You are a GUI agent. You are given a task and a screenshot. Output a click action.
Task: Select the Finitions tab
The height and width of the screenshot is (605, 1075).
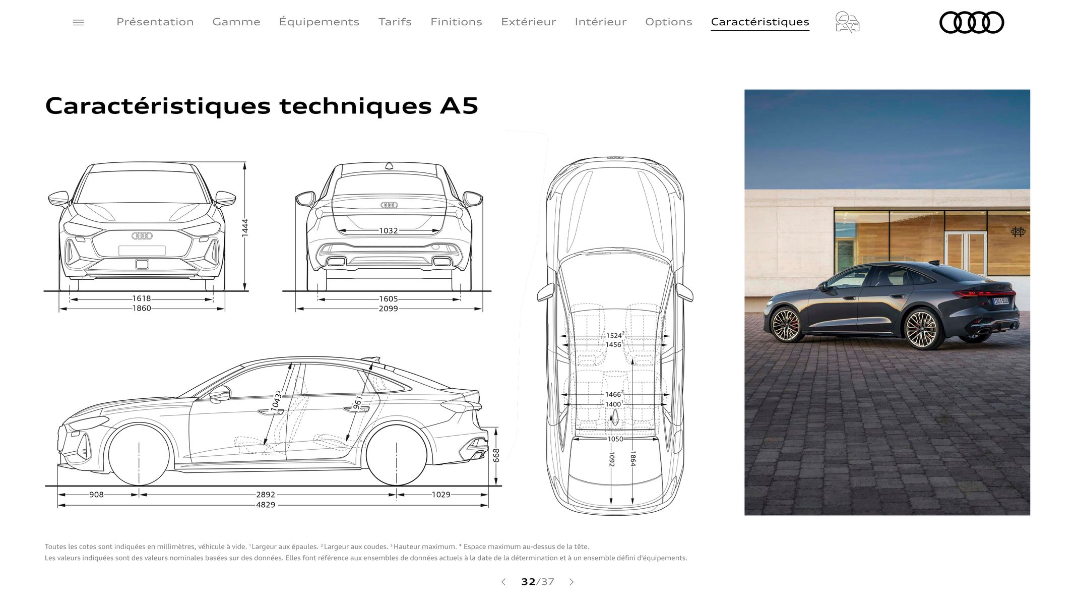456,22
